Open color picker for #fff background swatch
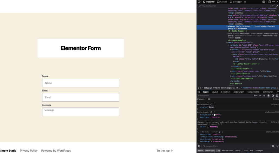 215,115
